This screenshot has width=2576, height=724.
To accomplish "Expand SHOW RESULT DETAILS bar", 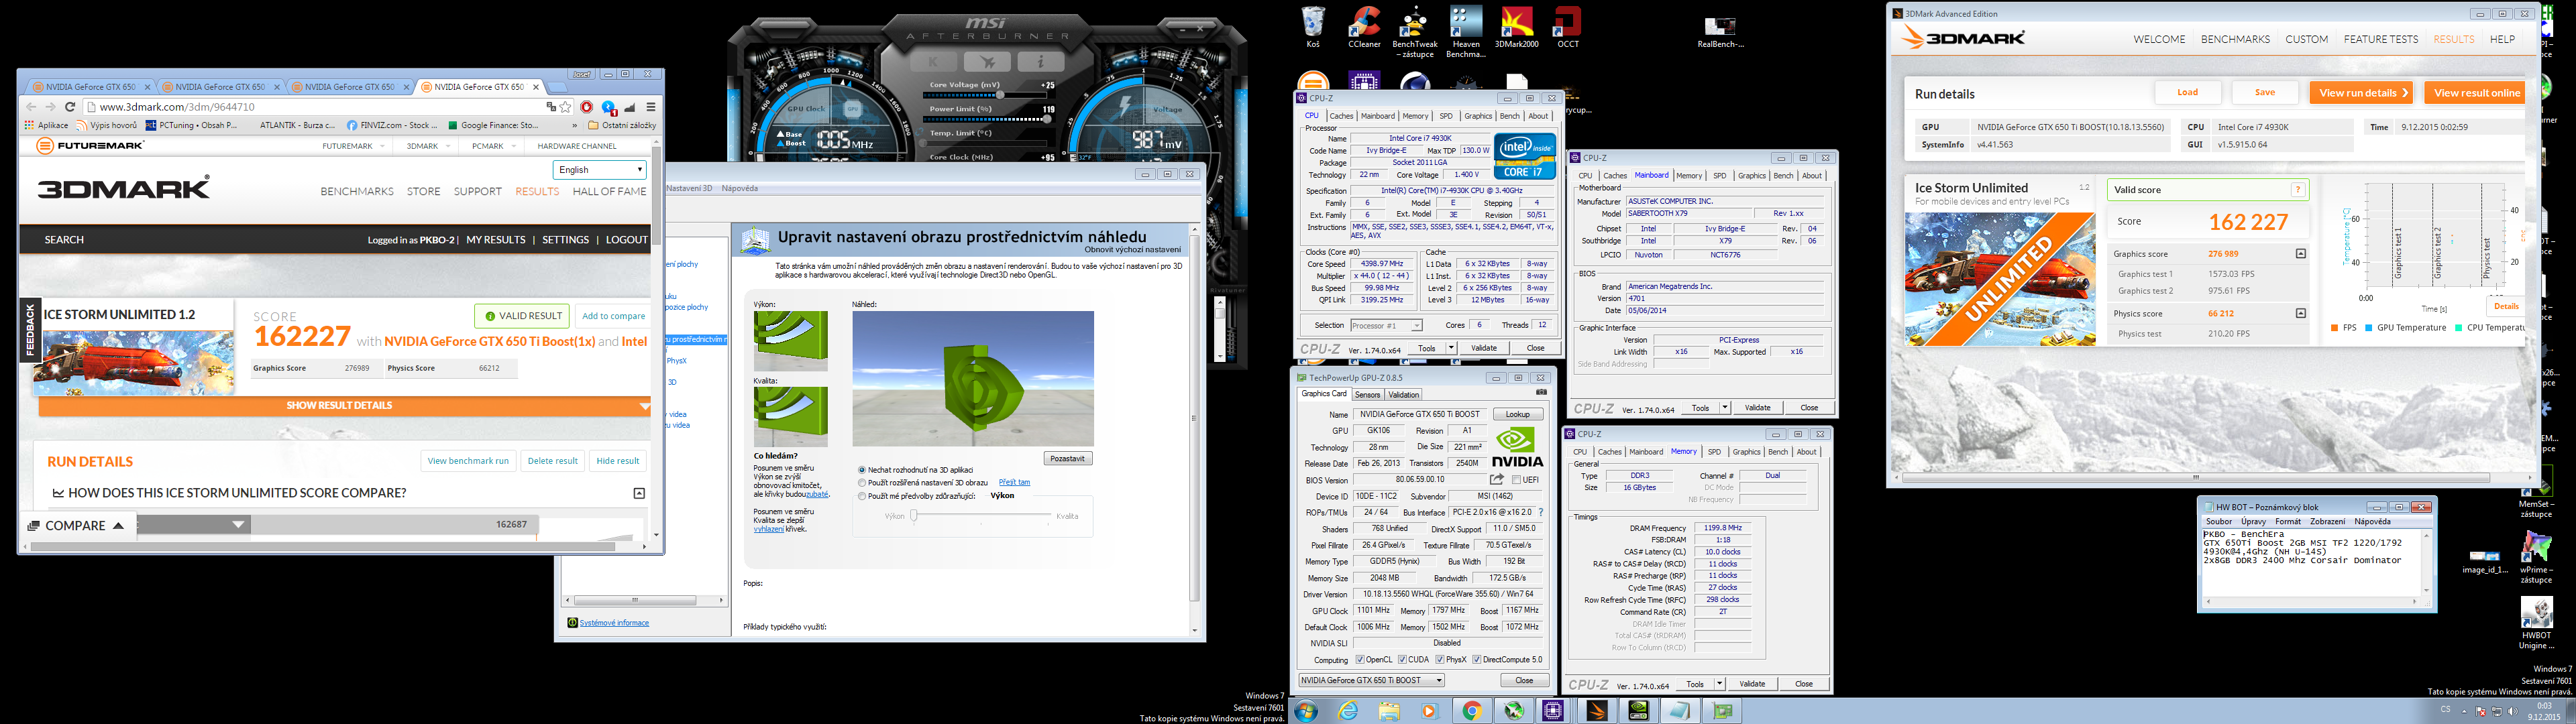I will pyautogui.click(x=345, y=406).
